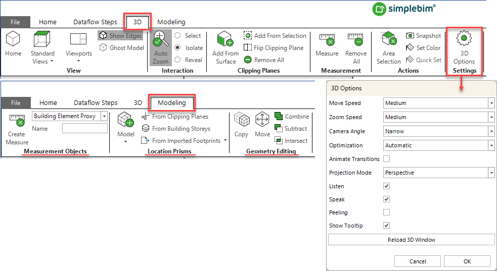Switch to Home tab in upper ribbon
The image size is (497, 271).
click(48, 22)
